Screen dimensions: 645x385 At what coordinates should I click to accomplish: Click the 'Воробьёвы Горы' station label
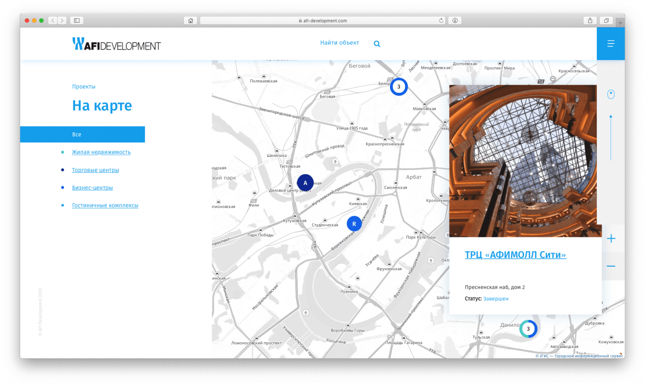pyautogui.click(x=348, y=331)
